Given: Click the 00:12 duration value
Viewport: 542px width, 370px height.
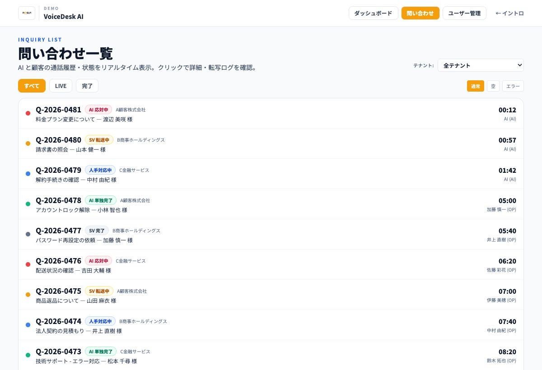Looking at the screenshot, I should point(507,110).
